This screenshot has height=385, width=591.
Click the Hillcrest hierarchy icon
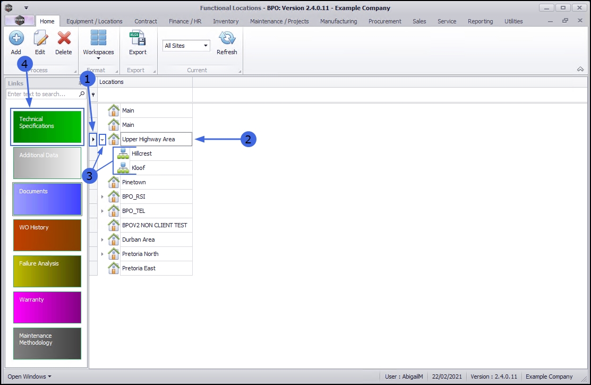(123, 153)
